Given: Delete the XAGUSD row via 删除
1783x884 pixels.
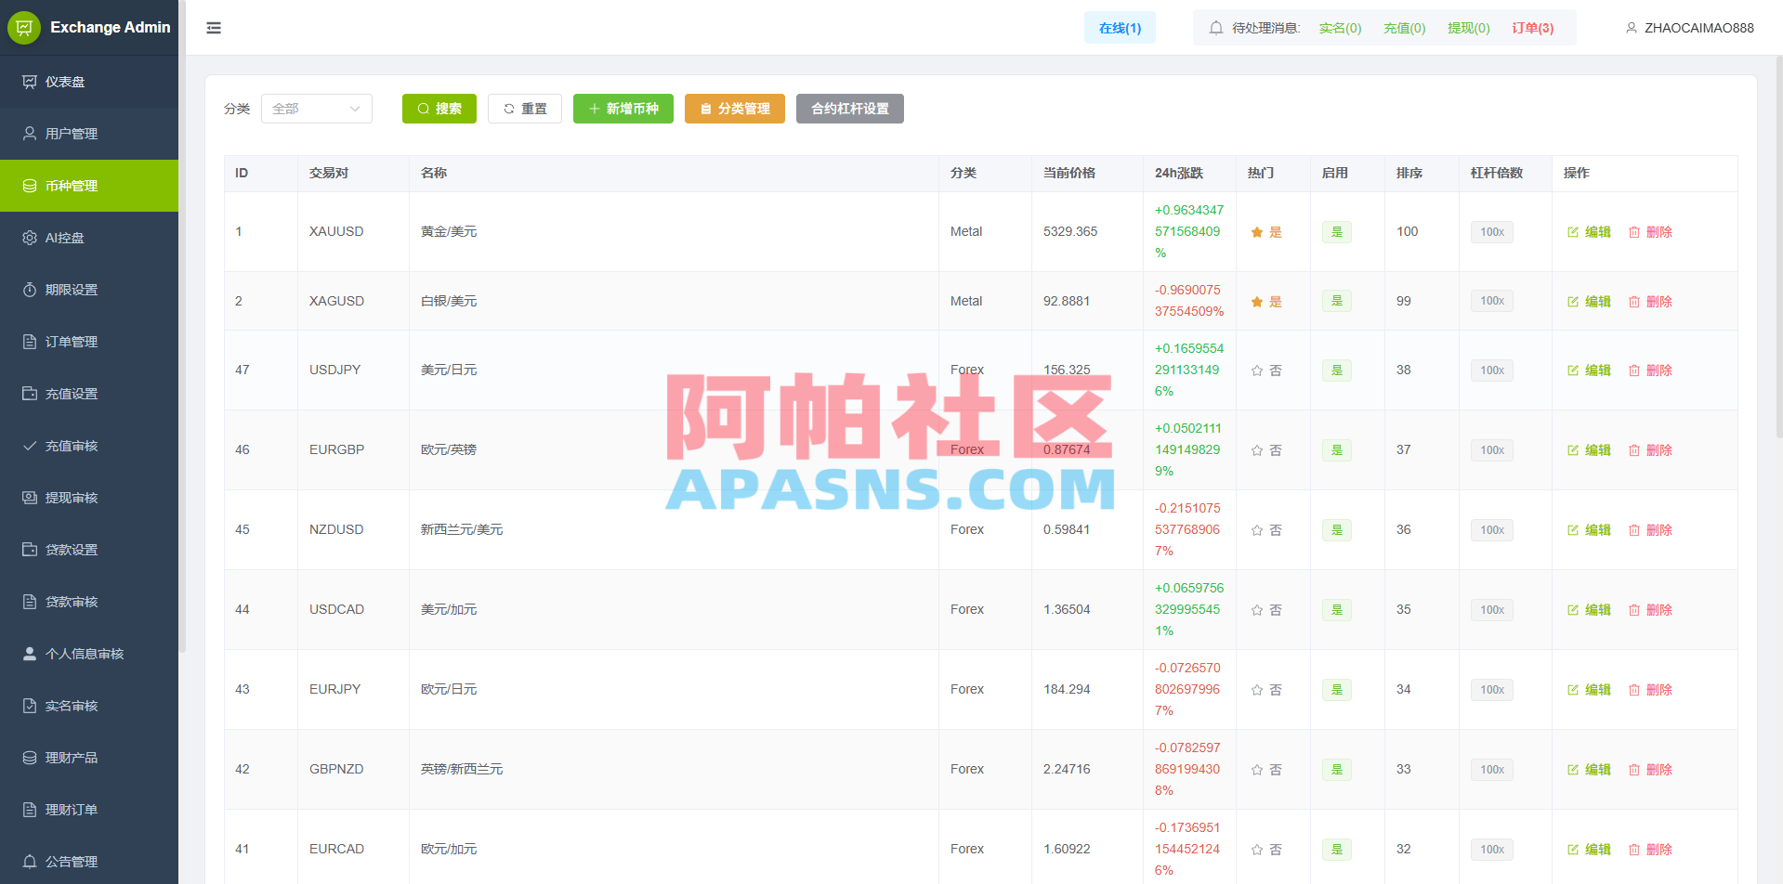Looking at the screenshot, I should click(x=1650, y=302).
